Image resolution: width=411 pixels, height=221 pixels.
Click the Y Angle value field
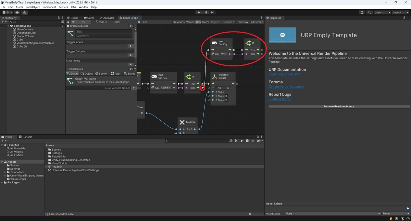point(226,96)
